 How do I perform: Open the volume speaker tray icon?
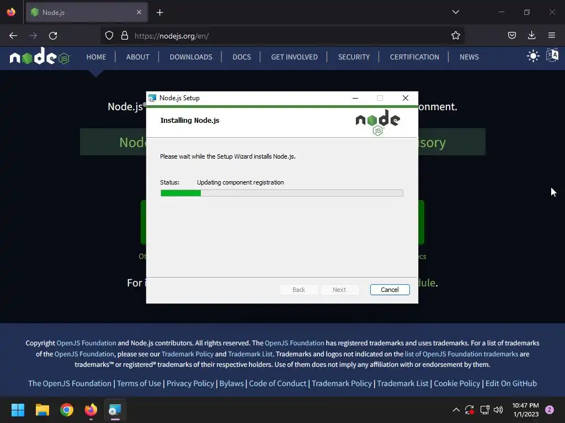(x=498, y=410)
